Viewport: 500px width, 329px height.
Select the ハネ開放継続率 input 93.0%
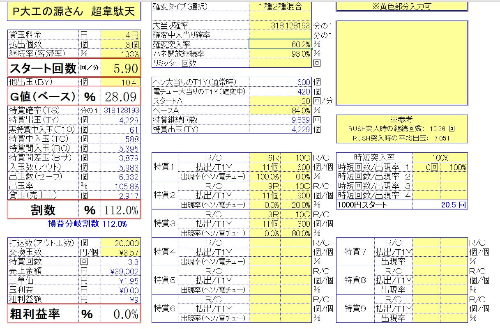(x=280, y=54)
